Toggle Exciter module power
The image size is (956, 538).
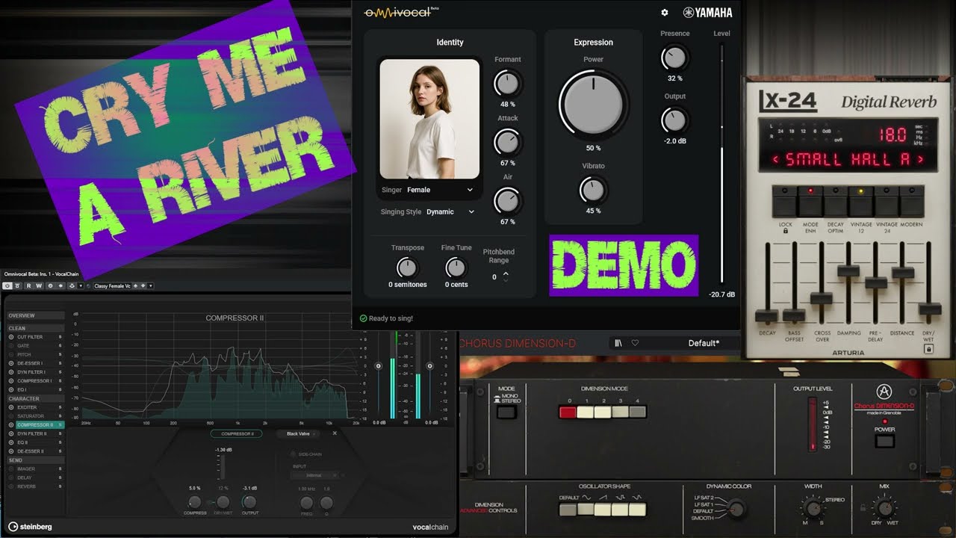(x=12, y=407)
